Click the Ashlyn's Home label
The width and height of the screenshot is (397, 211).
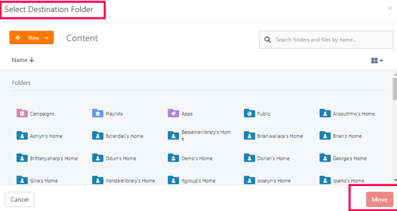(46, 136)
